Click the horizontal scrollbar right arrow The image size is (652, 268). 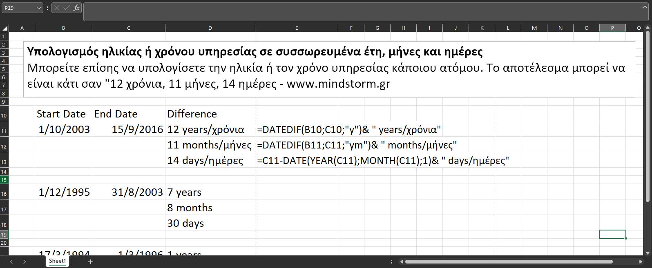[x=641, y=261]
